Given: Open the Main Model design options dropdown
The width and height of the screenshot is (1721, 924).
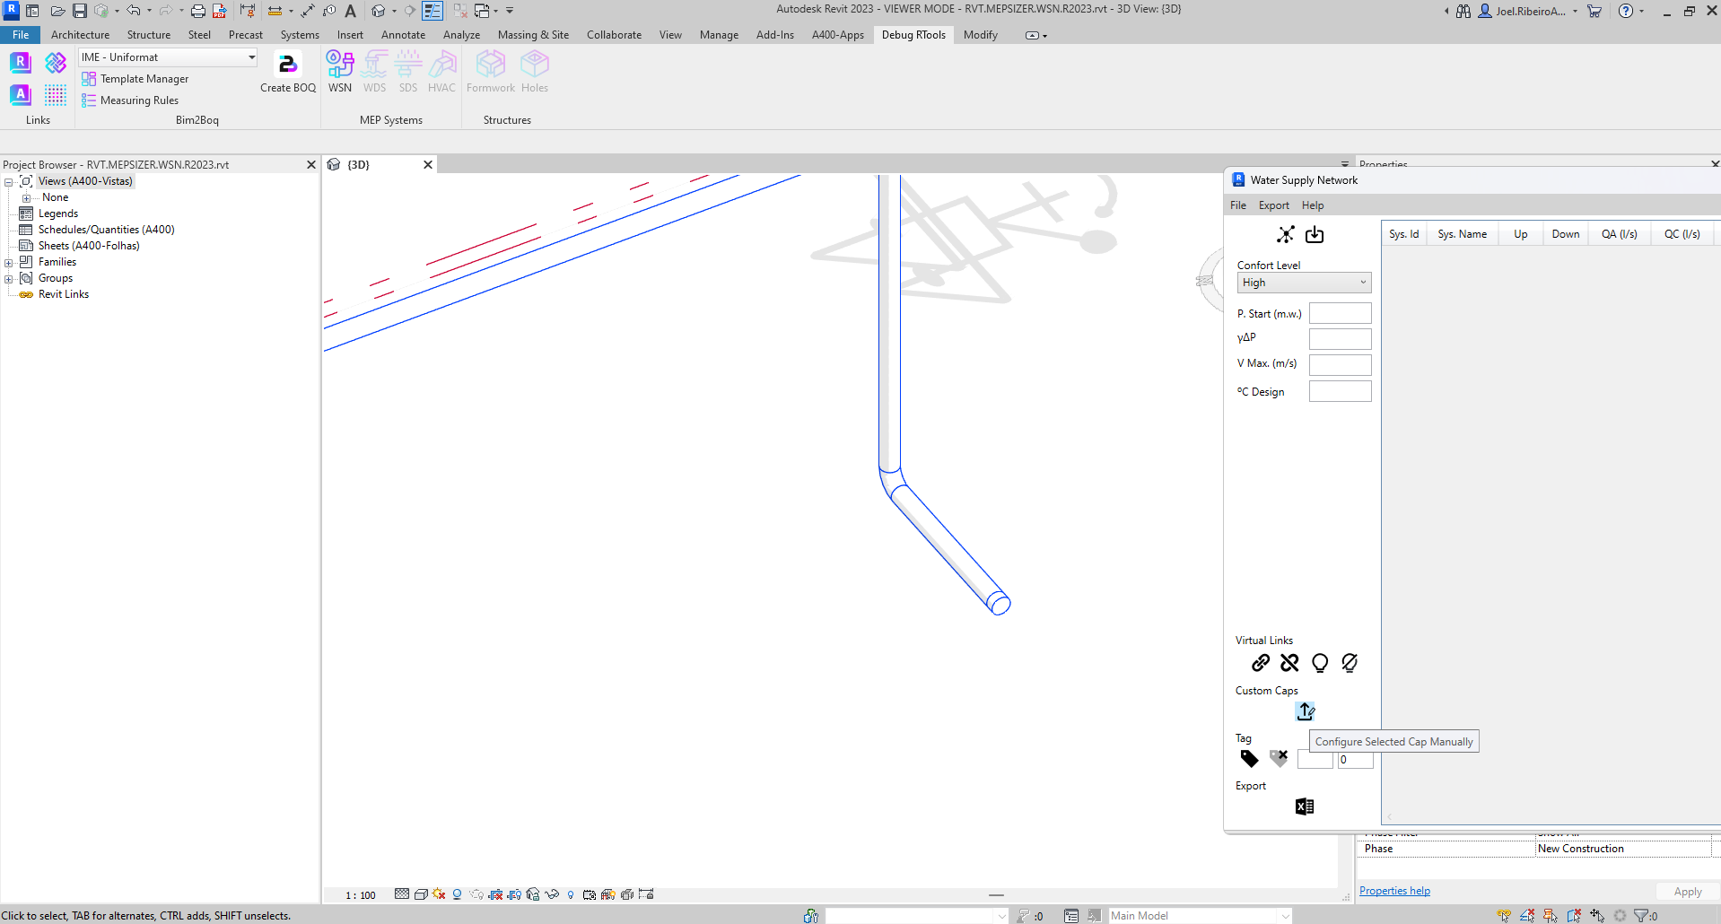Looking at the screenshot, I should (x=1200, y=916).
